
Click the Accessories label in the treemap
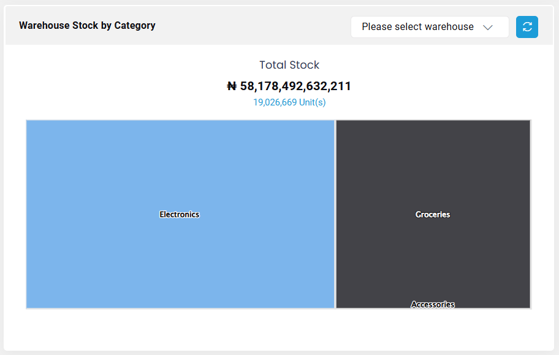point(433,304)
